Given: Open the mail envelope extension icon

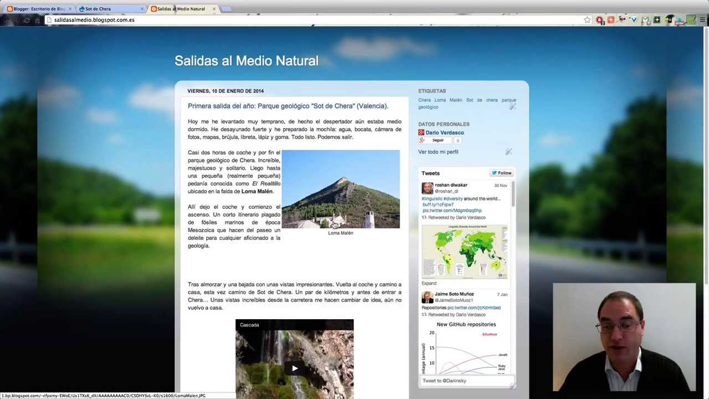Looking at the screenshot, I should pos(645,20).
